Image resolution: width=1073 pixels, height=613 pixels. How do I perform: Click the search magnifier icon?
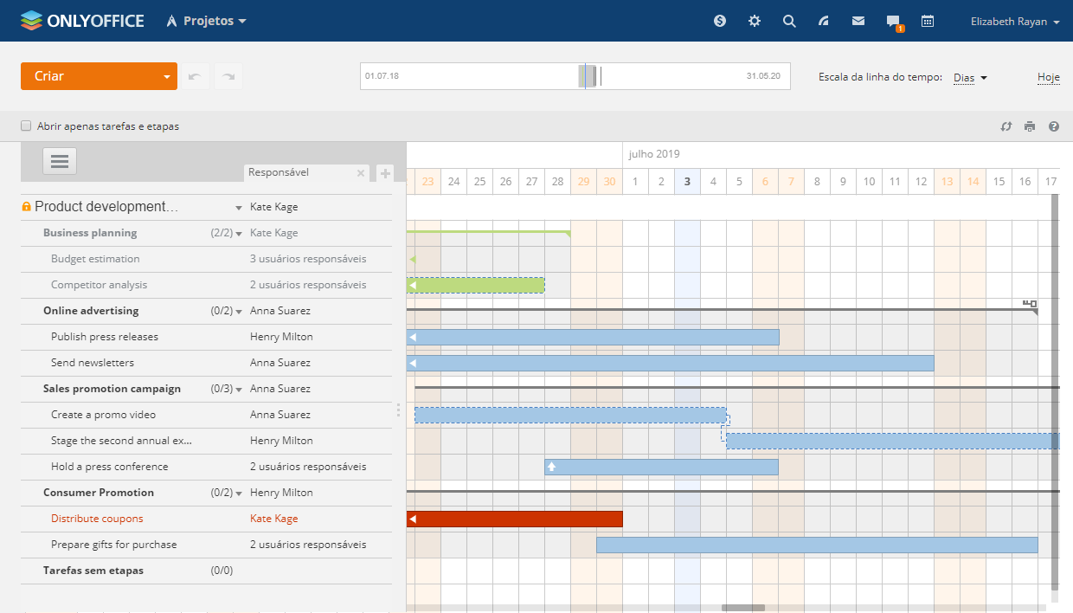(x=789, y=21)
